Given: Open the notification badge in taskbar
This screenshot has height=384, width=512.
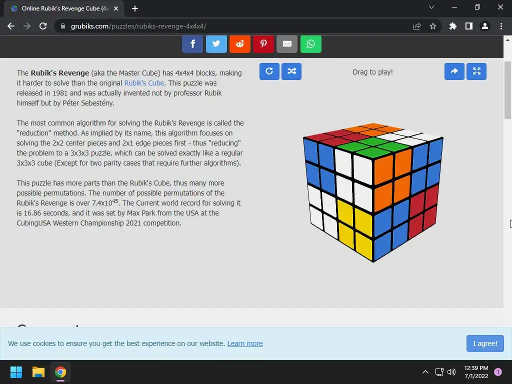Looking at the screenshot, I should [x=498, y=372].
